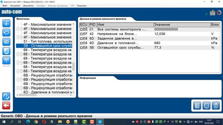Return home via the Autocom logo
Viewport: 223px width, 125px height.
point(12,12)
